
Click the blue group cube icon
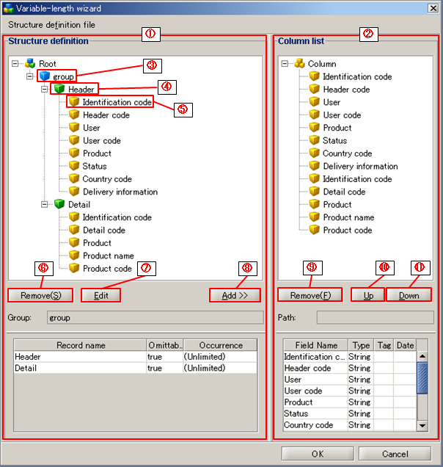coord(44,76)
